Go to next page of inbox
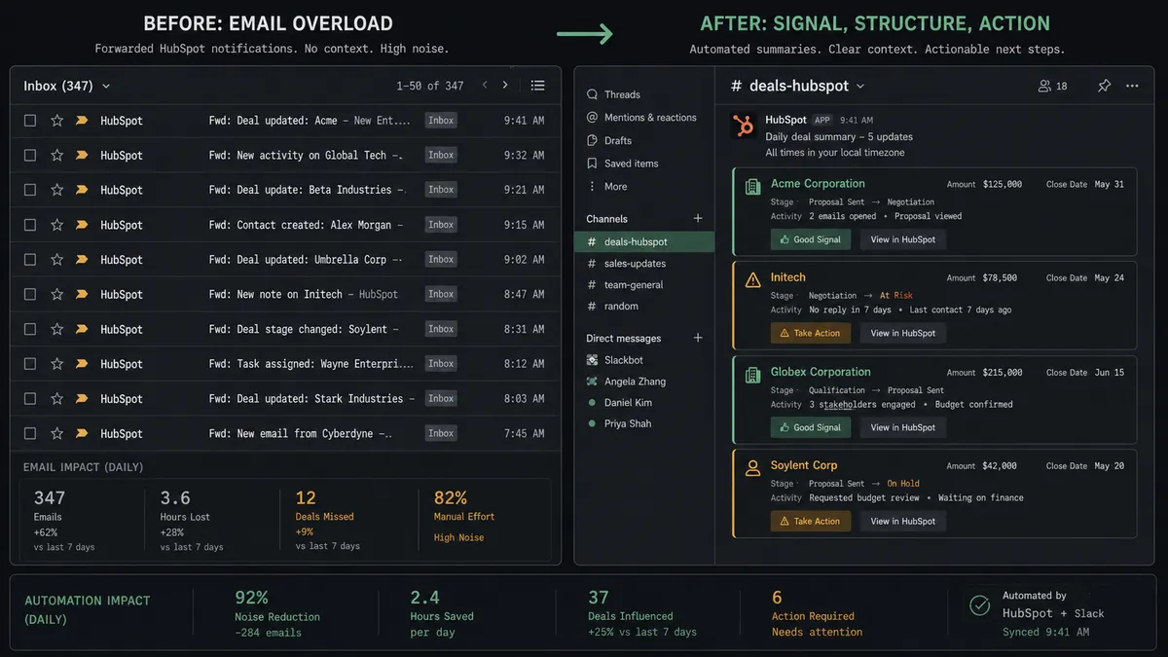The width and height of the screenshot is (1168, 657). click(x=505, y=86)
